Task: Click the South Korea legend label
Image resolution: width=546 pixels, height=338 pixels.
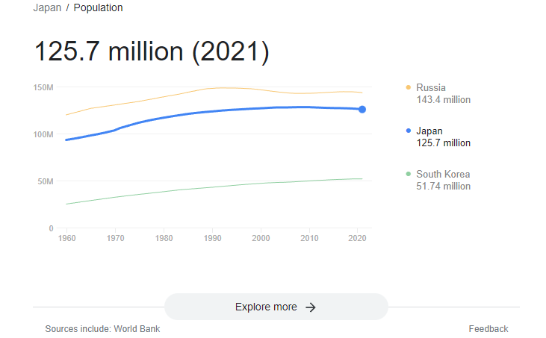Action: [x=443, y=174]
